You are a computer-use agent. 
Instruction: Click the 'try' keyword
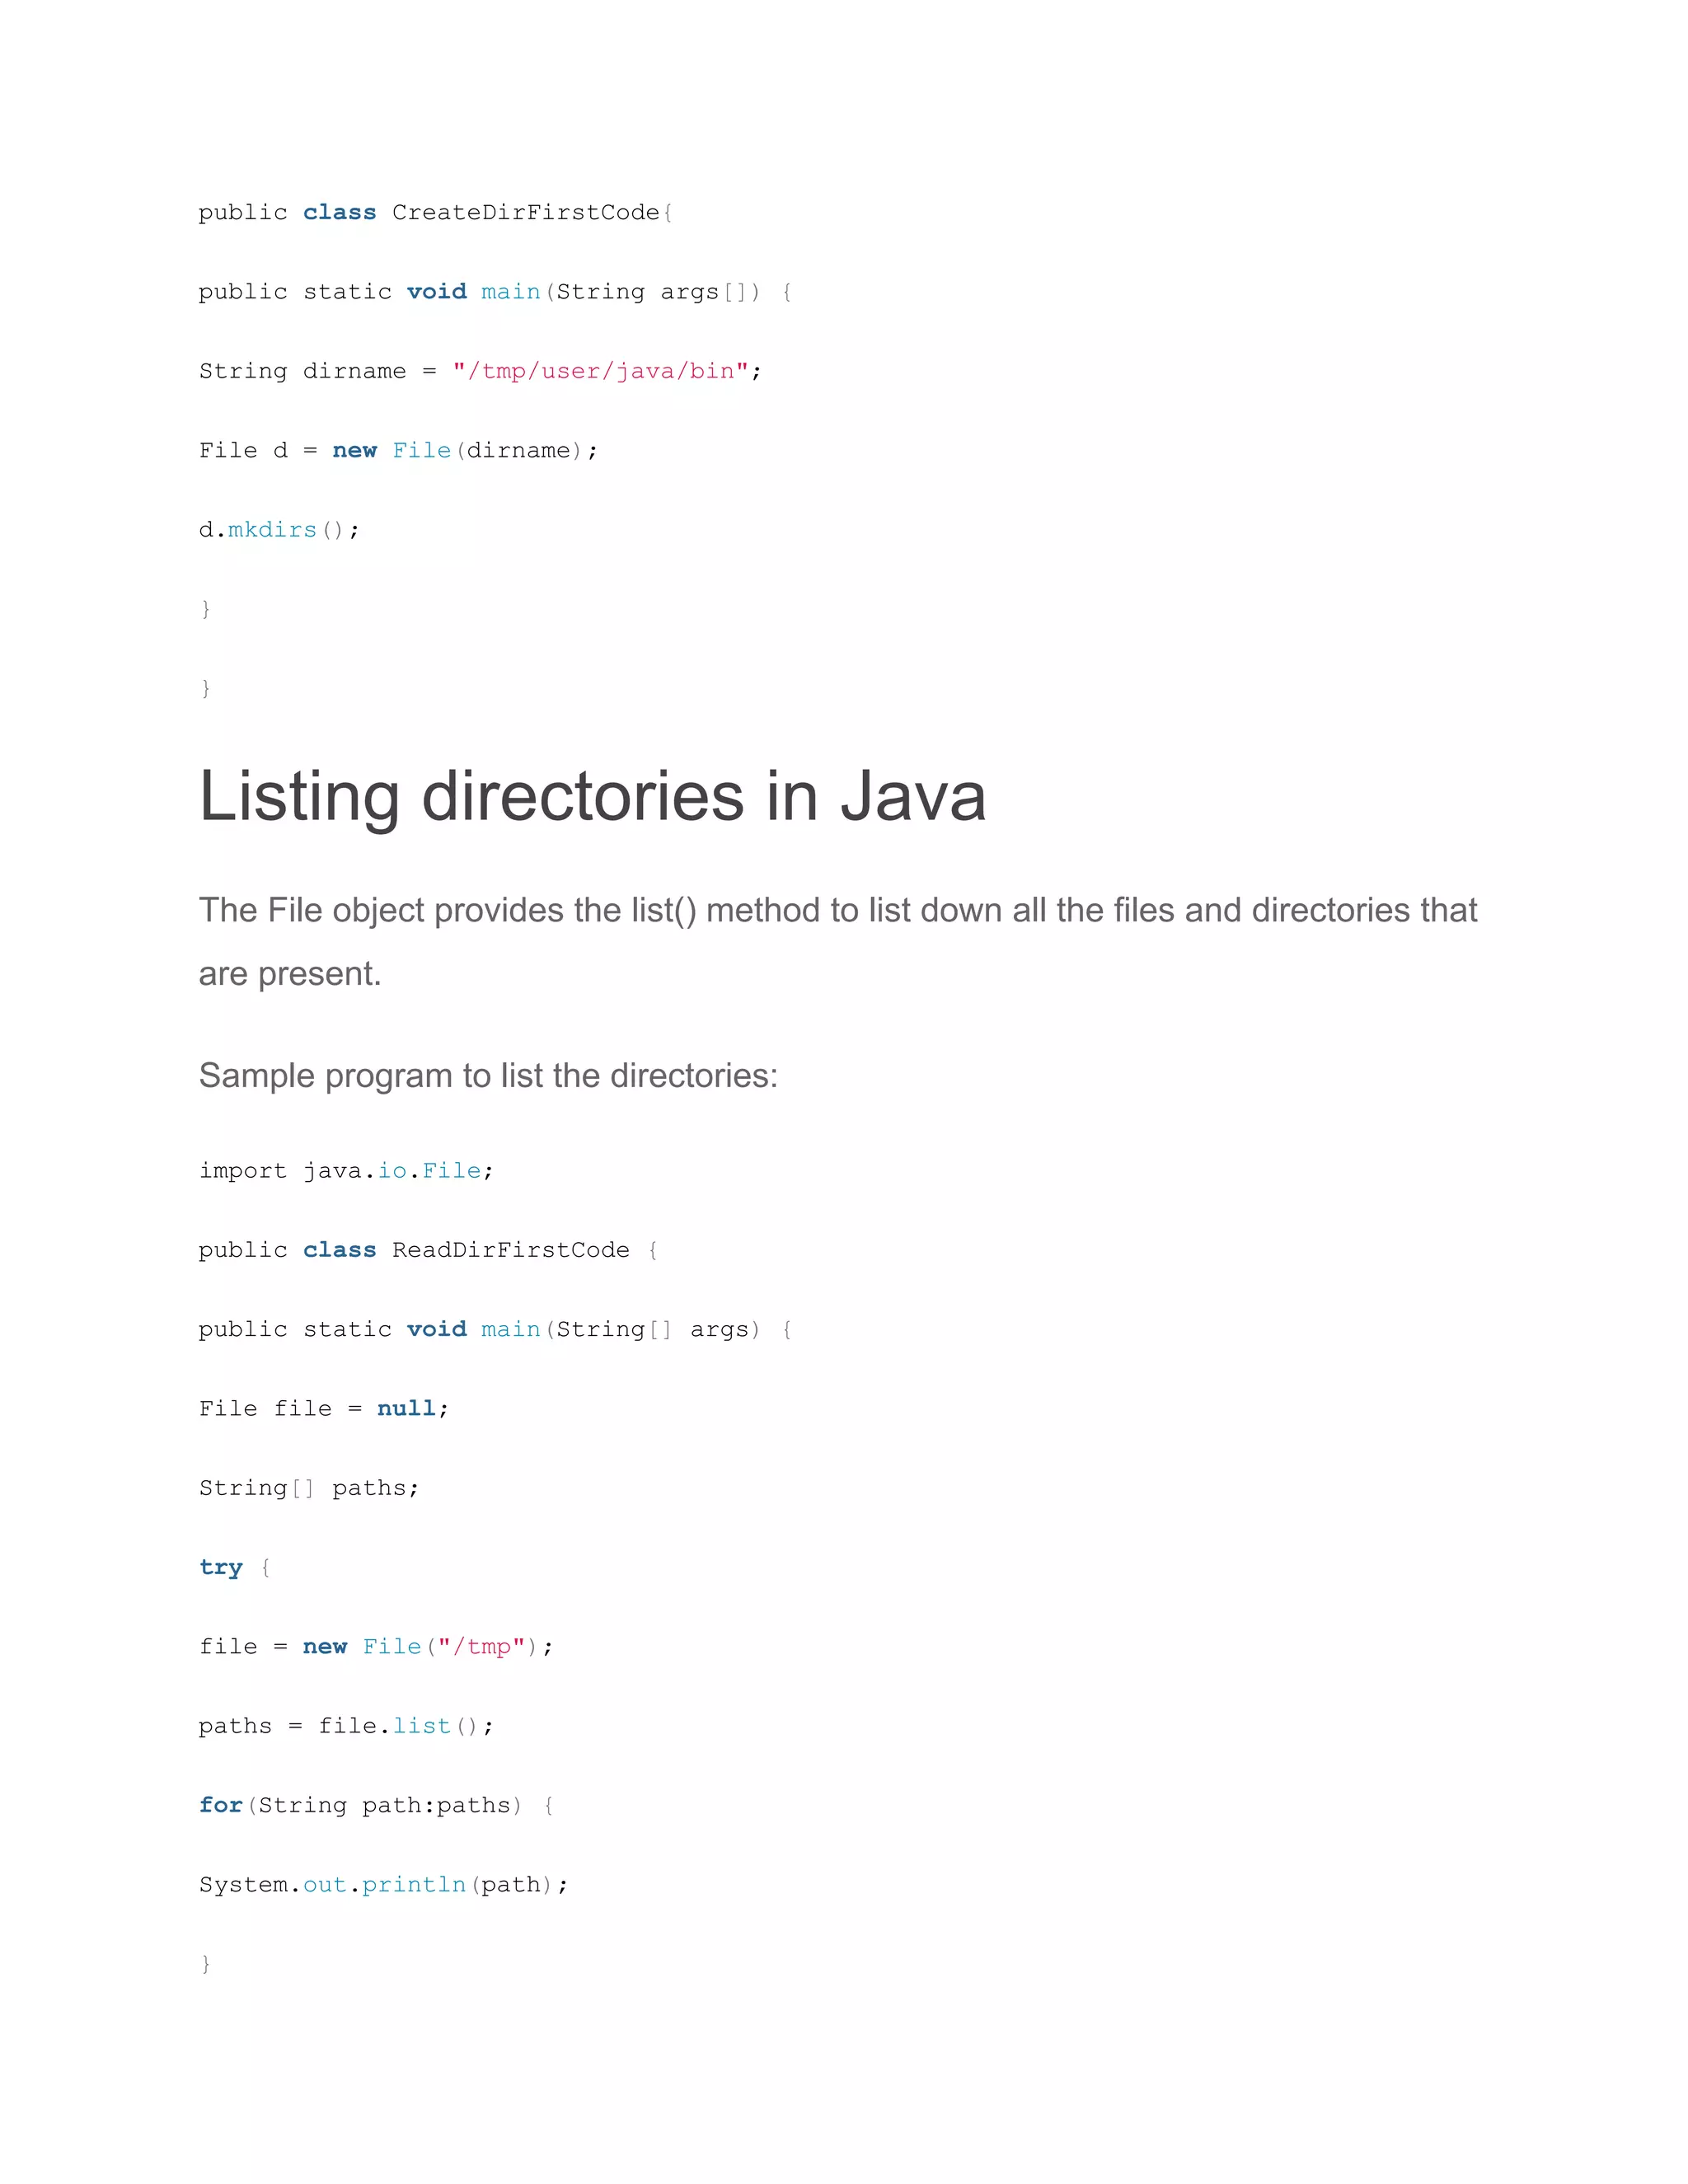point(221,1567)
